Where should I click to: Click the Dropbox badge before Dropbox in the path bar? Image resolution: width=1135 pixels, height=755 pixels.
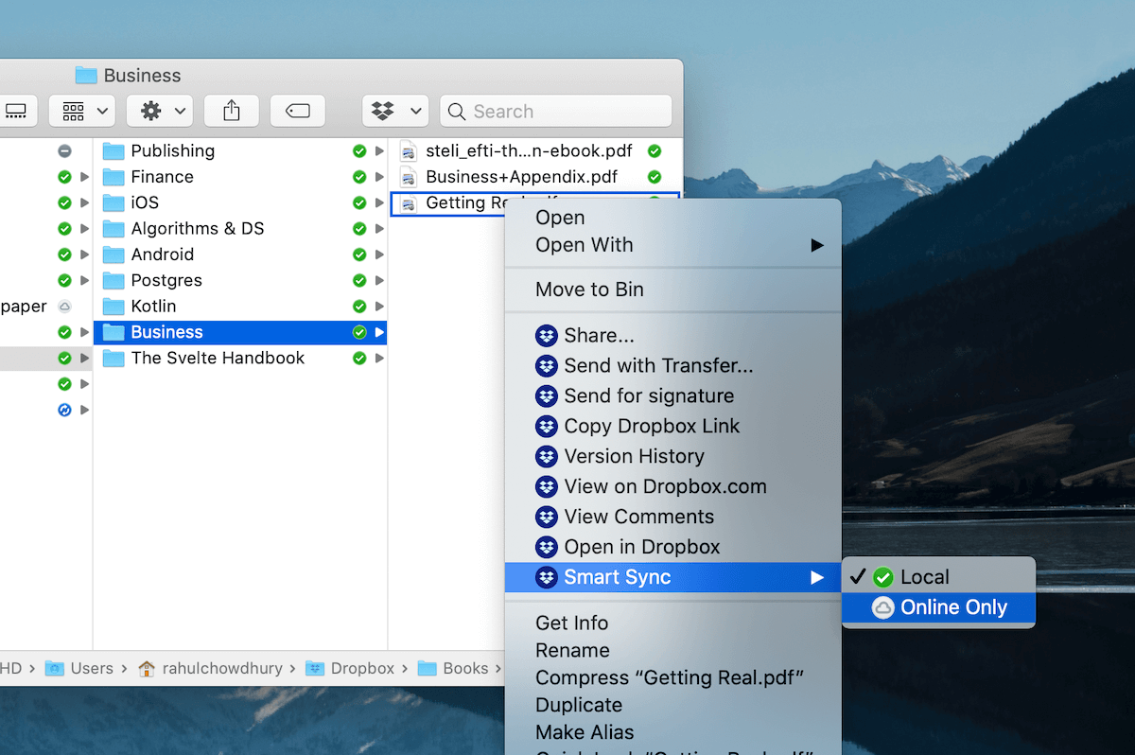coord(315,668)
